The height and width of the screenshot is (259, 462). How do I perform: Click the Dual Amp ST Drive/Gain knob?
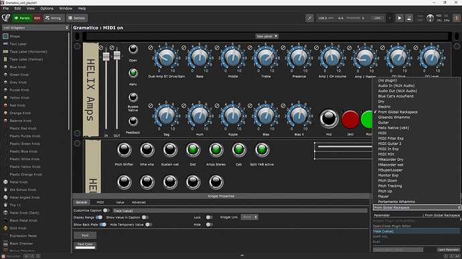coord(167,59)
